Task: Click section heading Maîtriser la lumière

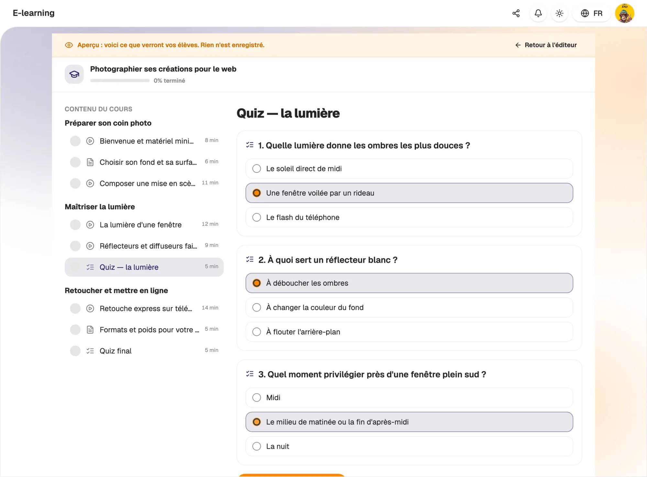Action: (100, 207)
